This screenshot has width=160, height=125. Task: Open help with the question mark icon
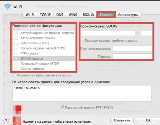tap(6, 121)
